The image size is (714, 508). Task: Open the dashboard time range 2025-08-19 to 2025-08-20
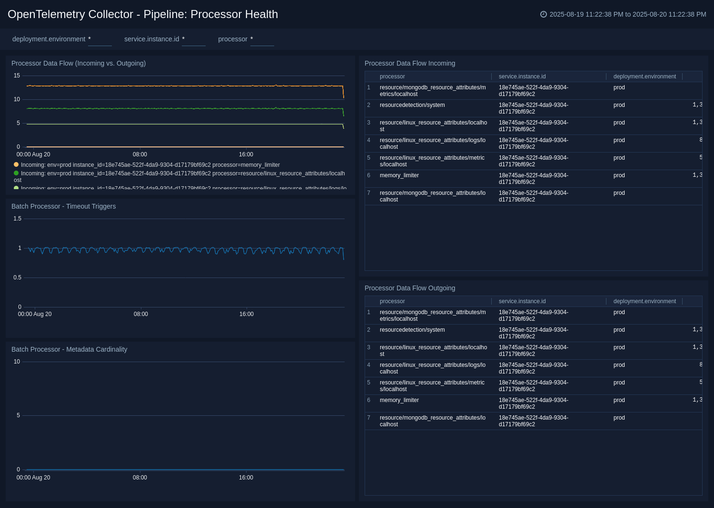click(x=628, y=14)
